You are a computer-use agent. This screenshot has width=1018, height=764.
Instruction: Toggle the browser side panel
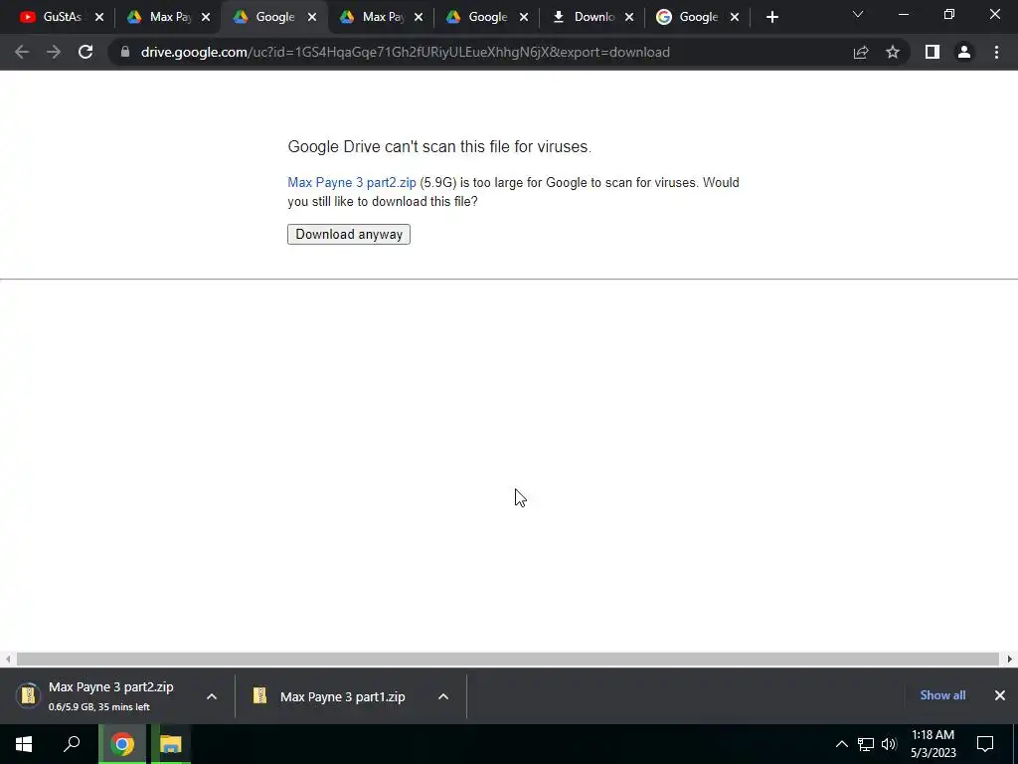pos(933,52)
